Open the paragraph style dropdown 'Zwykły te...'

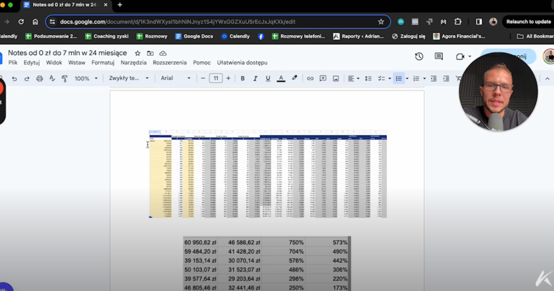click(129, 78)
